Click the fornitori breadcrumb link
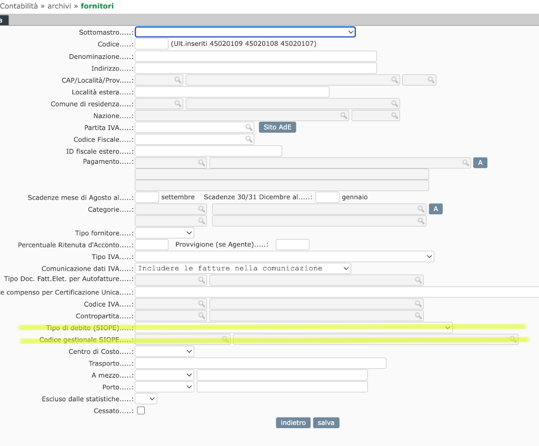 point(97,6)
